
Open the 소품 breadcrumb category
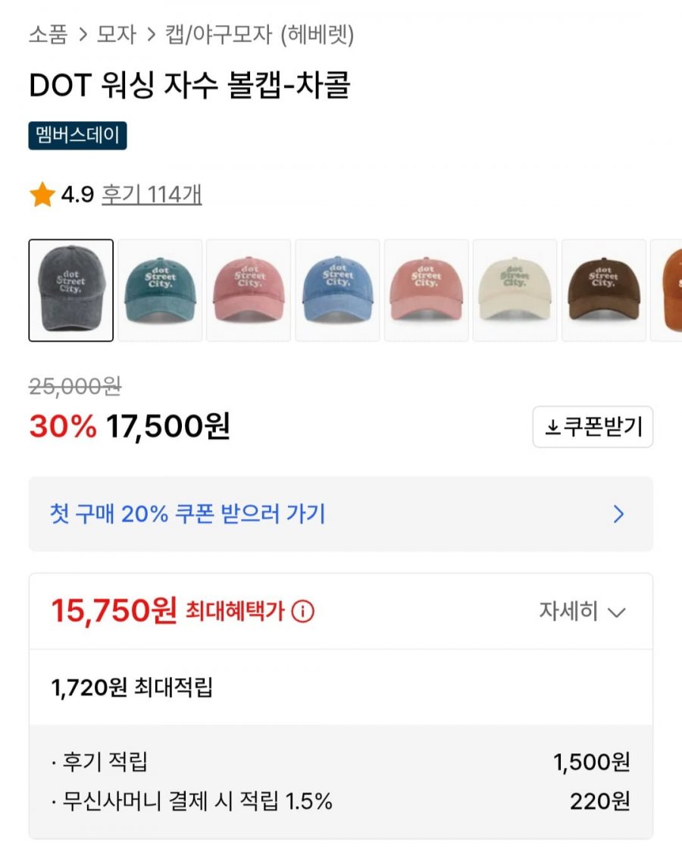coord(48,34)
